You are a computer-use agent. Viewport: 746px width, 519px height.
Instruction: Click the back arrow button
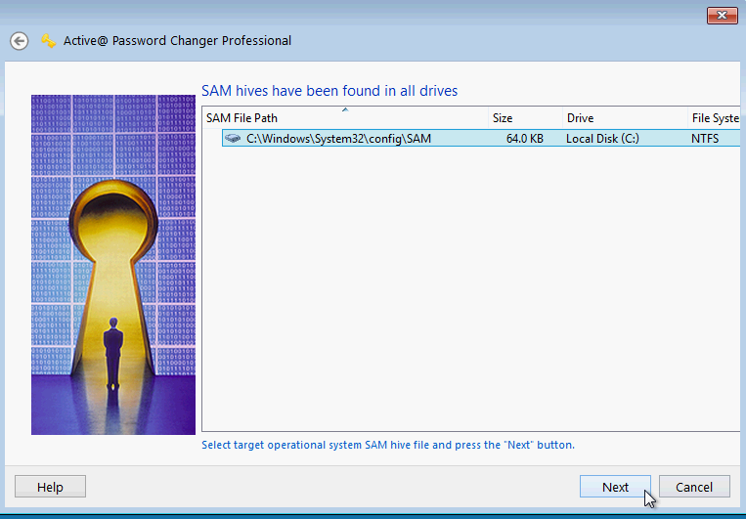tap(19, 41)
